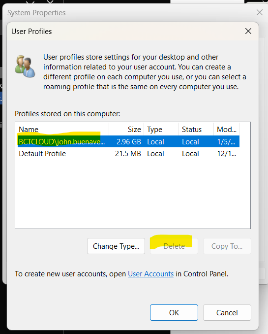Open the Change Type dialog
Viewport: 268px width, 334px height.
click(116, 246)
